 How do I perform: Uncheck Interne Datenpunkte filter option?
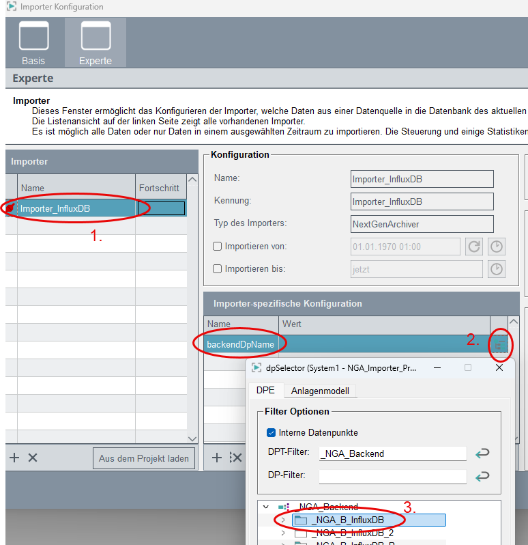click(x=271, y=432)
